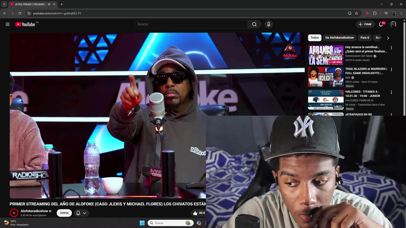Open the notifications bell with 9+ badge
The image size is (406, 228).
(x=381, y=24)
